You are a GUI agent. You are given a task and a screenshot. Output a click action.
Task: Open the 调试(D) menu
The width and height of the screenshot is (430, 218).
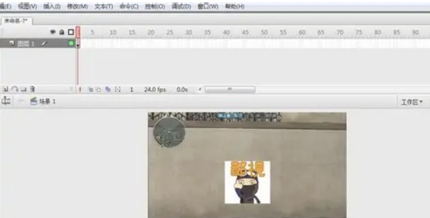(181, 6)
